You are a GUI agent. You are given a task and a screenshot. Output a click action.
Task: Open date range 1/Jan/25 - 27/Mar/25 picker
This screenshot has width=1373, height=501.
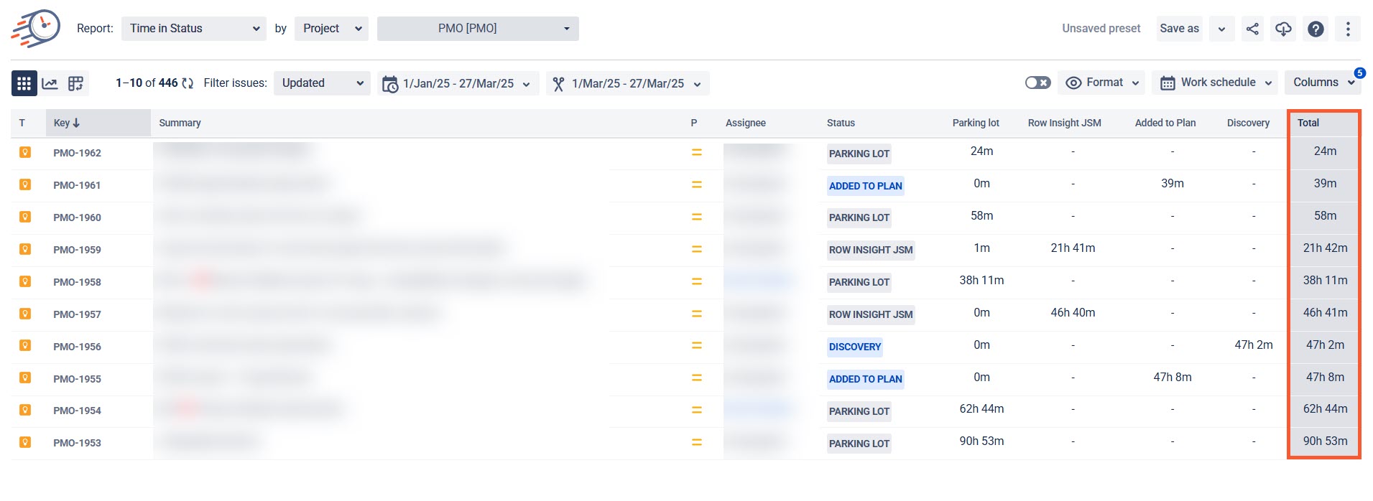458,84
